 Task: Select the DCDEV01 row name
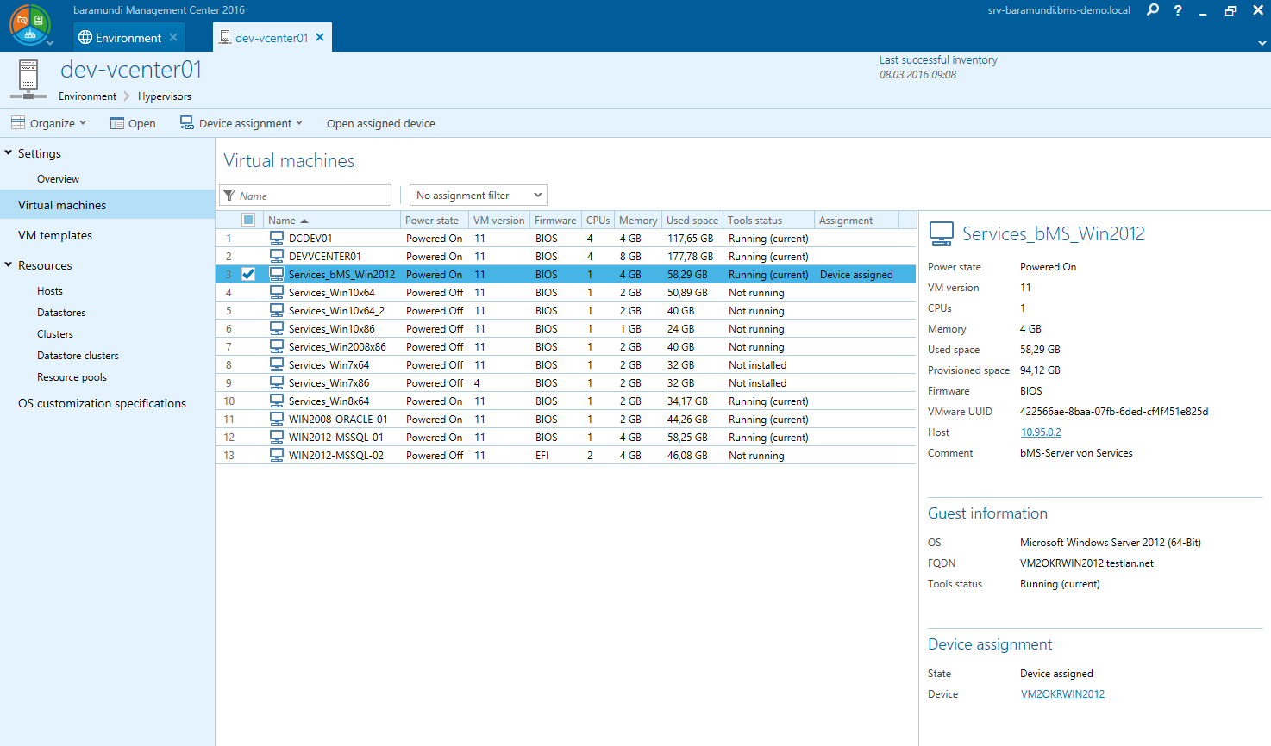coord(310,238)
